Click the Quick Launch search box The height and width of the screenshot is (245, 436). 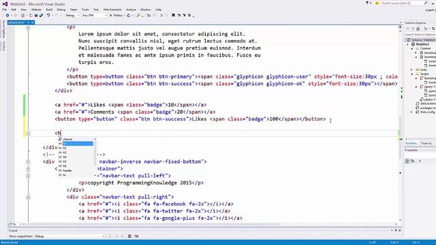404,3
